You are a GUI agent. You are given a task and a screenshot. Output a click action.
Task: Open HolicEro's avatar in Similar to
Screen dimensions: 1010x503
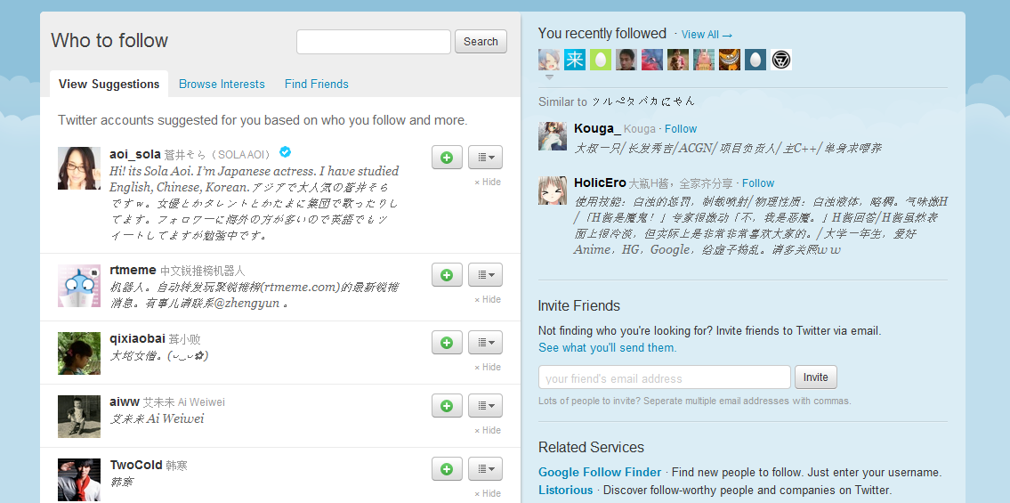[553, 190]
